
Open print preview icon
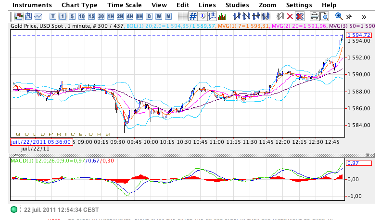(324, 16)
